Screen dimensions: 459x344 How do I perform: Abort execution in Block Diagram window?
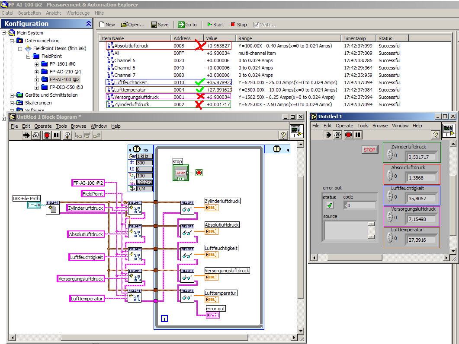(x=47, y=135)
